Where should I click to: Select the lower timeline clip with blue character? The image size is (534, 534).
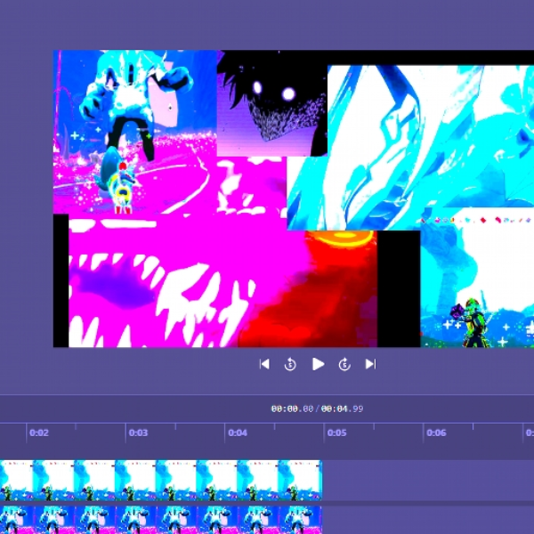click(161, 520)
